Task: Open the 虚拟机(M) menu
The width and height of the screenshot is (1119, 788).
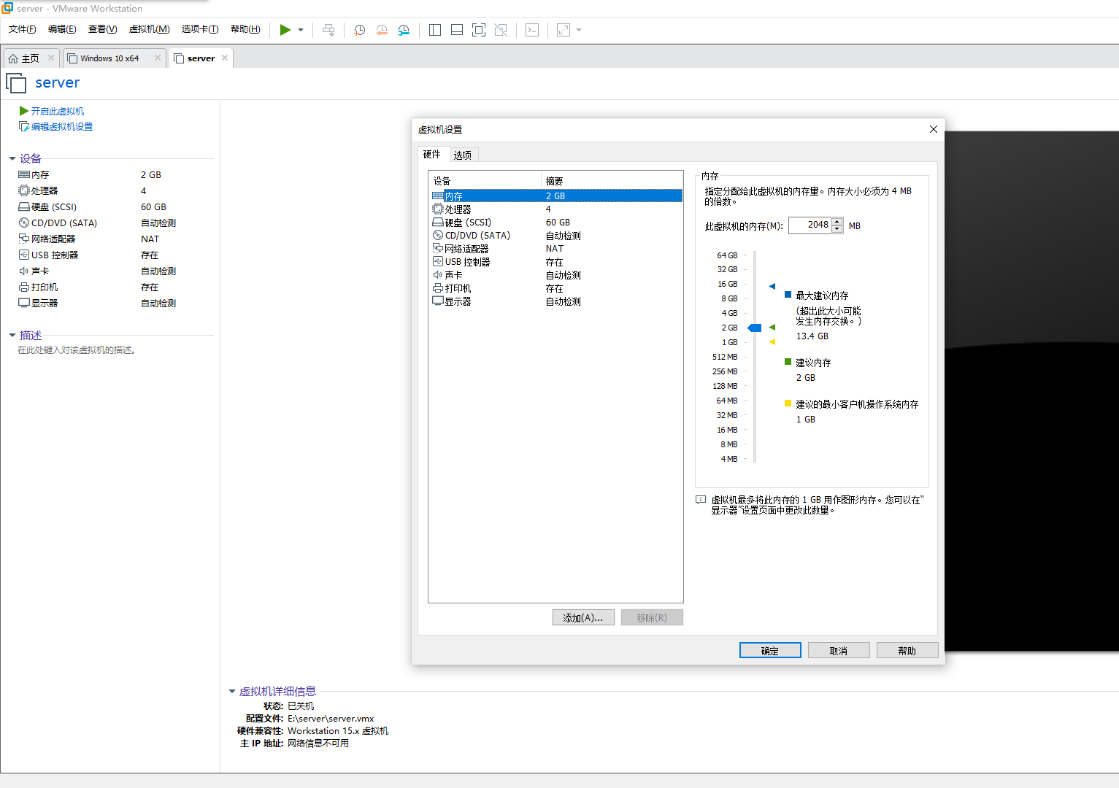Action: (x=149, y=29)
